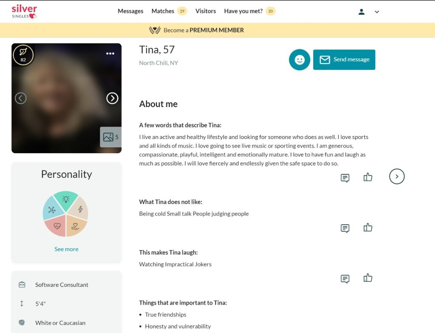Click the comment icon under Tina's laugh section

pos(345,278)
